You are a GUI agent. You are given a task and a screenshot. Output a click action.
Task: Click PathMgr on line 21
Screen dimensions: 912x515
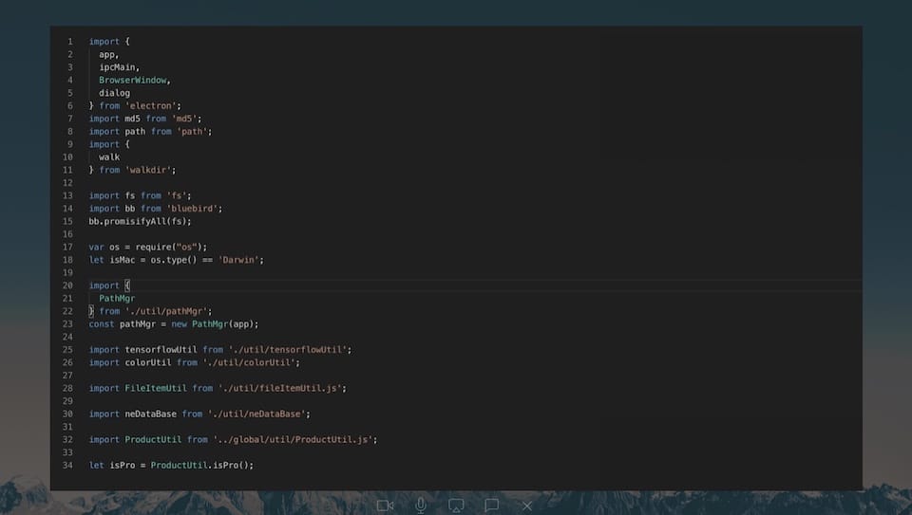click(117, 299)
